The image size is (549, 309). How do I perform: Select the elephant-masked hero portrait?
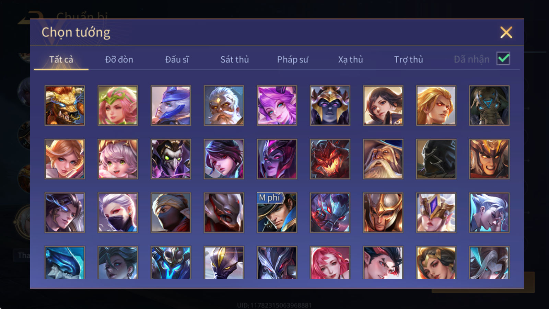pyautogui.click(x=489, y=105)
